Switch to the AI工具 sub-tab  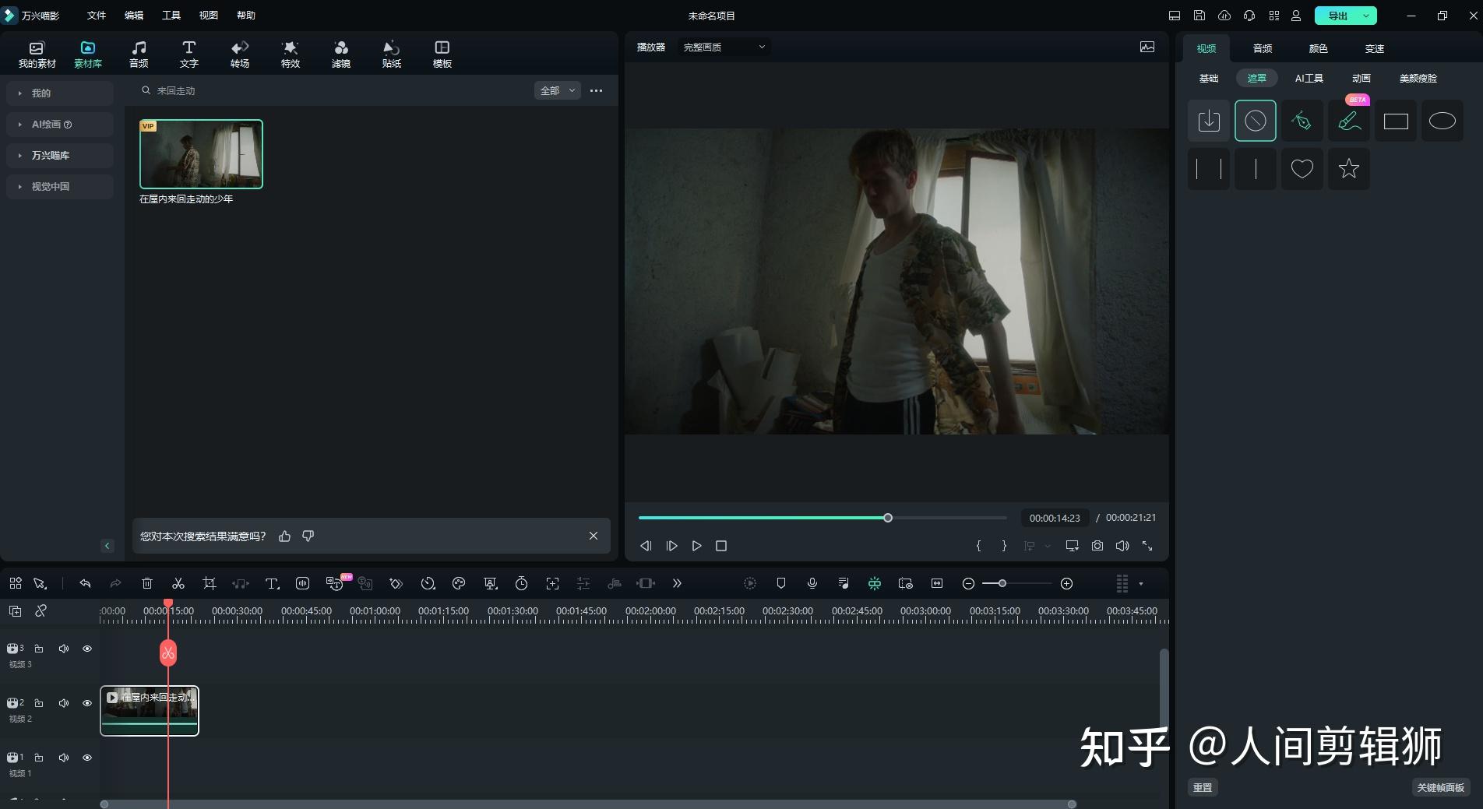tap(1309, 78)
